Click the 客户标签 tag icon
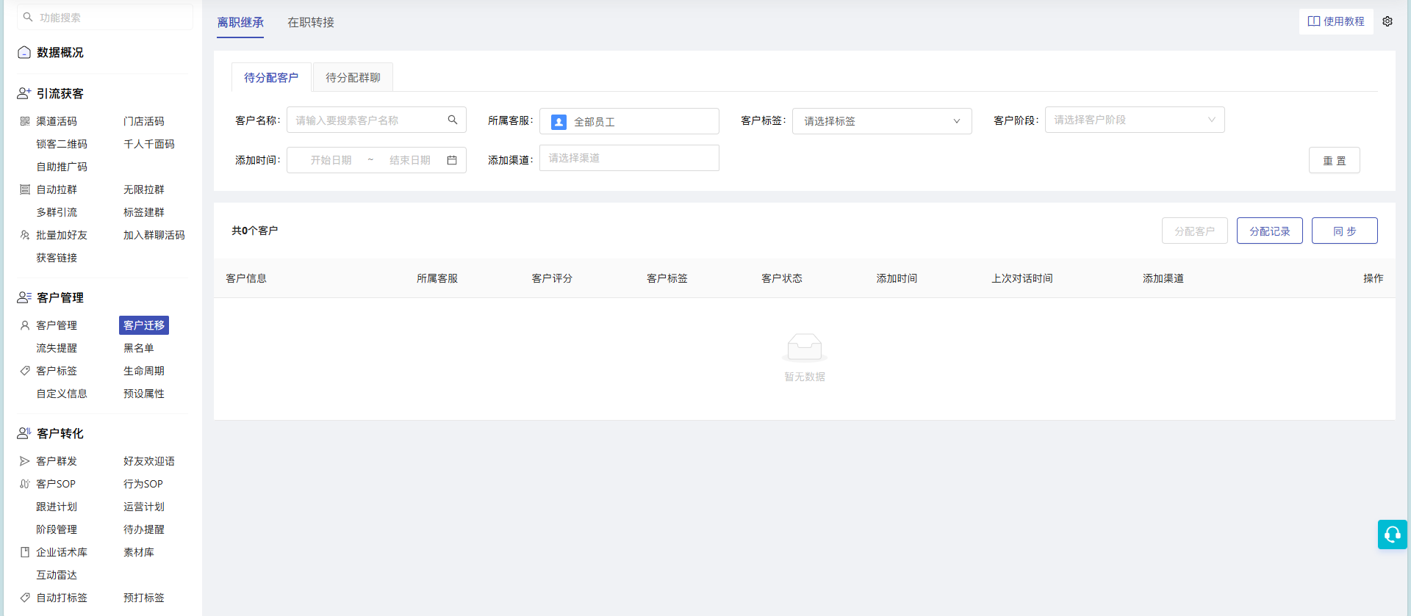 (x=25, y=371)
